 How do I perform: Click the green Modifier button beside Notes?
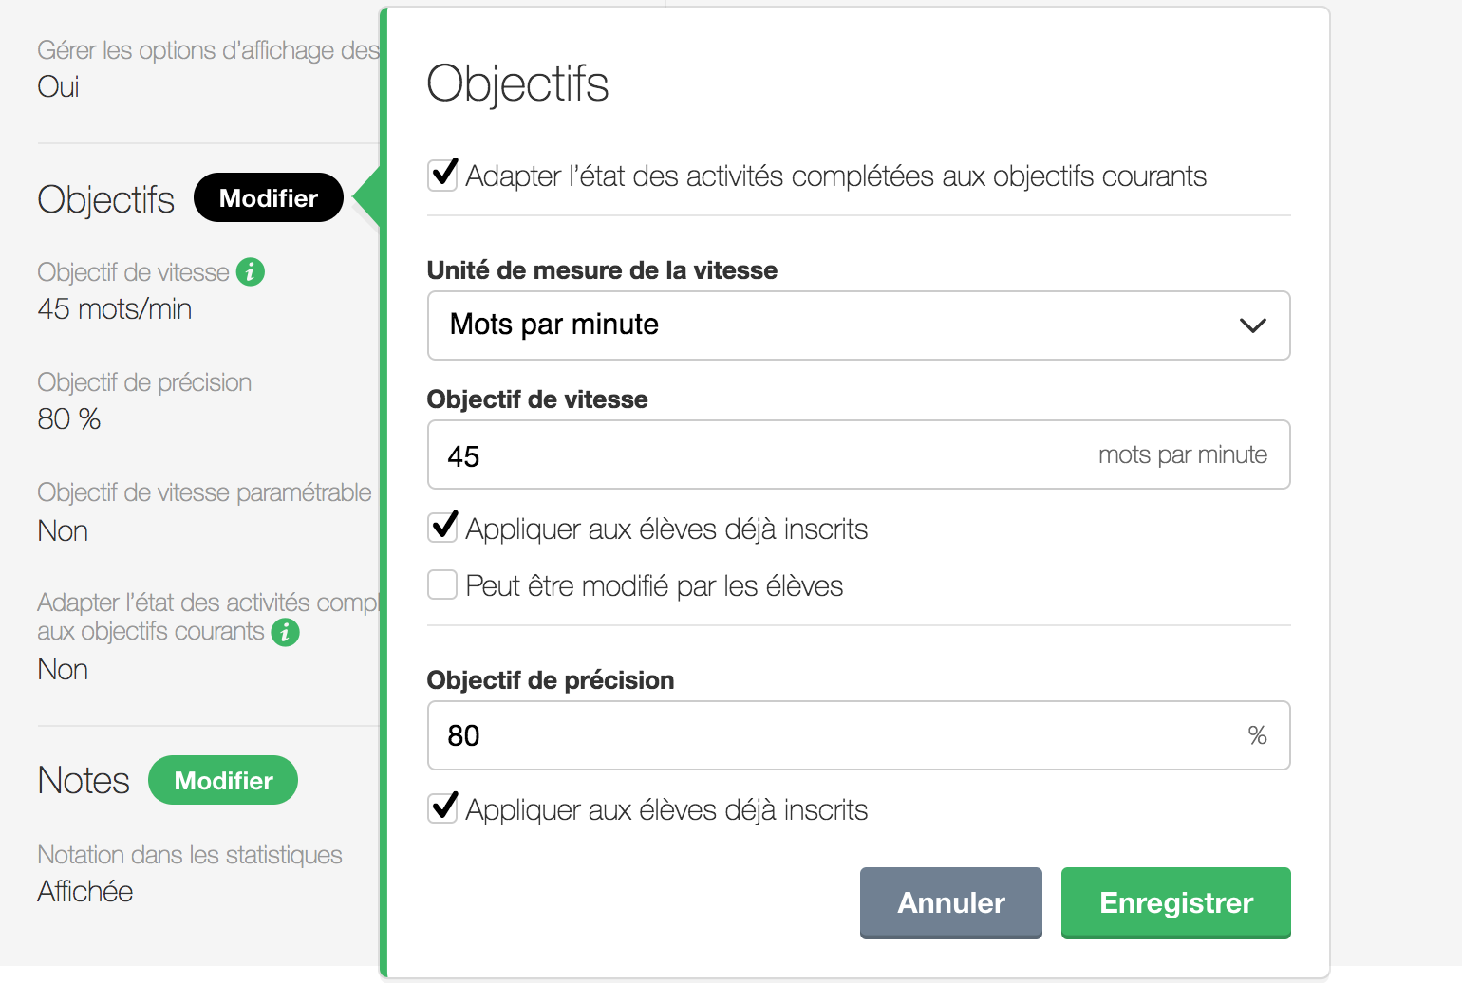point(223,781)
